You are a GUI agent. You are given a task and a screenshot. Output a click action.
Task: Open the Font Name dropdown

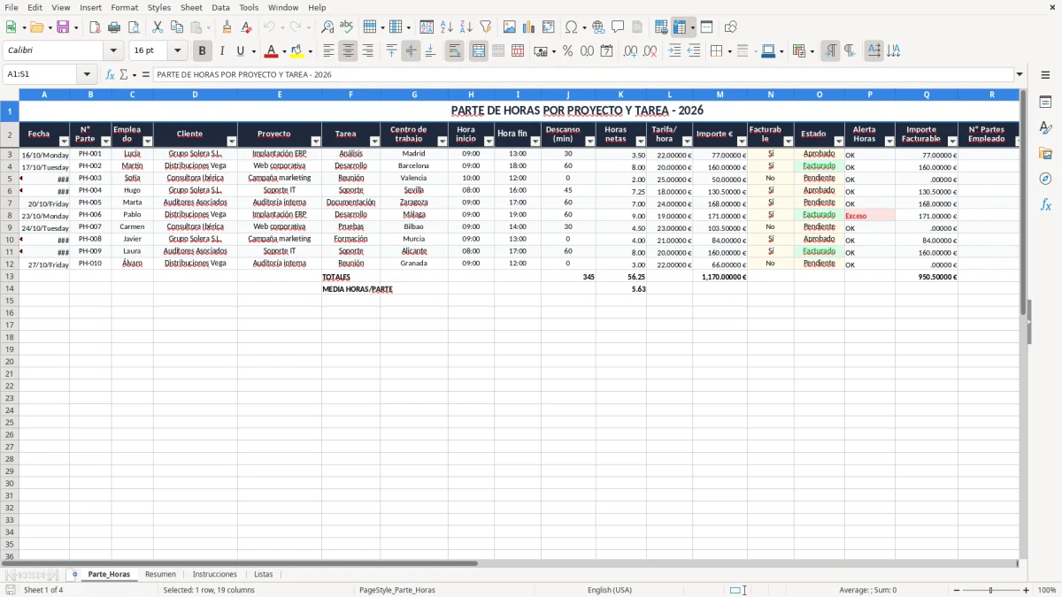tap(113, 51)
